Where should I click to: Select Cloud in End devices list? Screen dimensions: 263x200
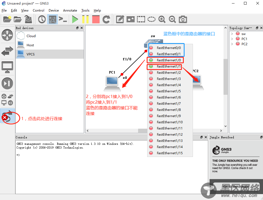(x=50, y=36)
